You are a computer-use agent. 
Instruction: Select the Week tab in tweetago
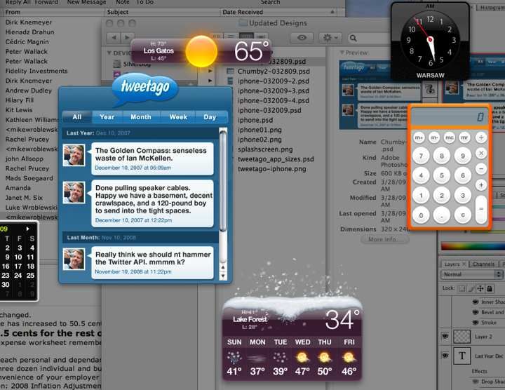pos(178,117)
